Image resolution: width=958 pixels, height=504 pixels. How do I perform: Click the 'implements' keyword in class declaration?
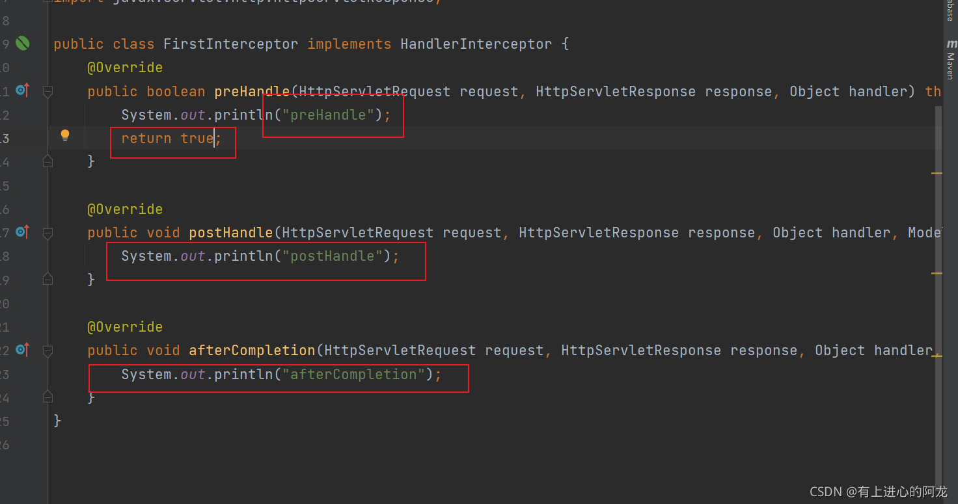coord(349,44)
